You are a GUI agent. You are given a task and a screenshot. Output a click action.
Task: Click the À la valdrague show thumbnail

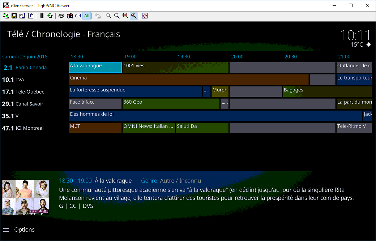(26, 197)
